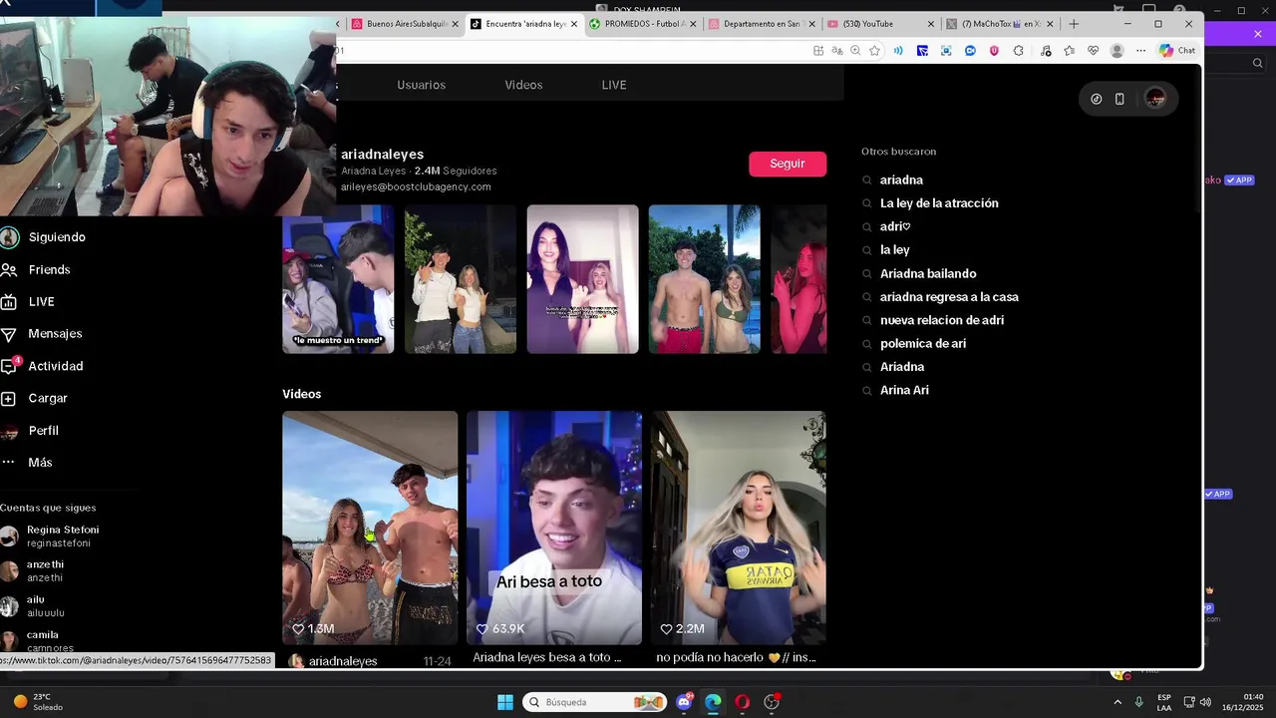Open a new browser tab

1074,24
